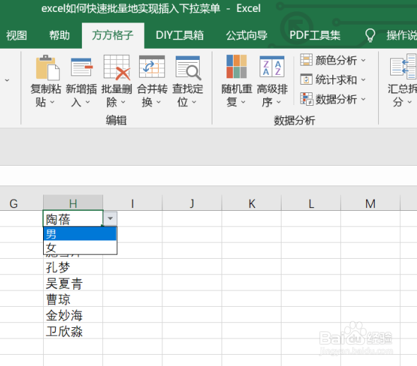
Task: Click the 新增插入 icon
Action: 82,68
